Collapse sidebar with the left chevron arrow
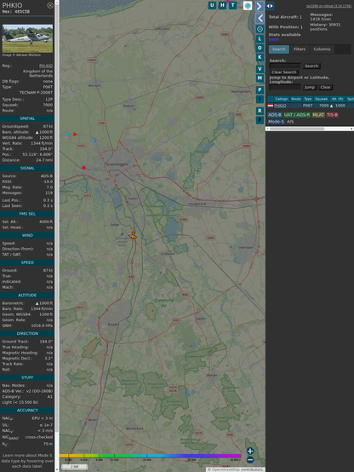The height and width of the screenshot is (472, 354). pyautogui.click(x=260, y=19)
